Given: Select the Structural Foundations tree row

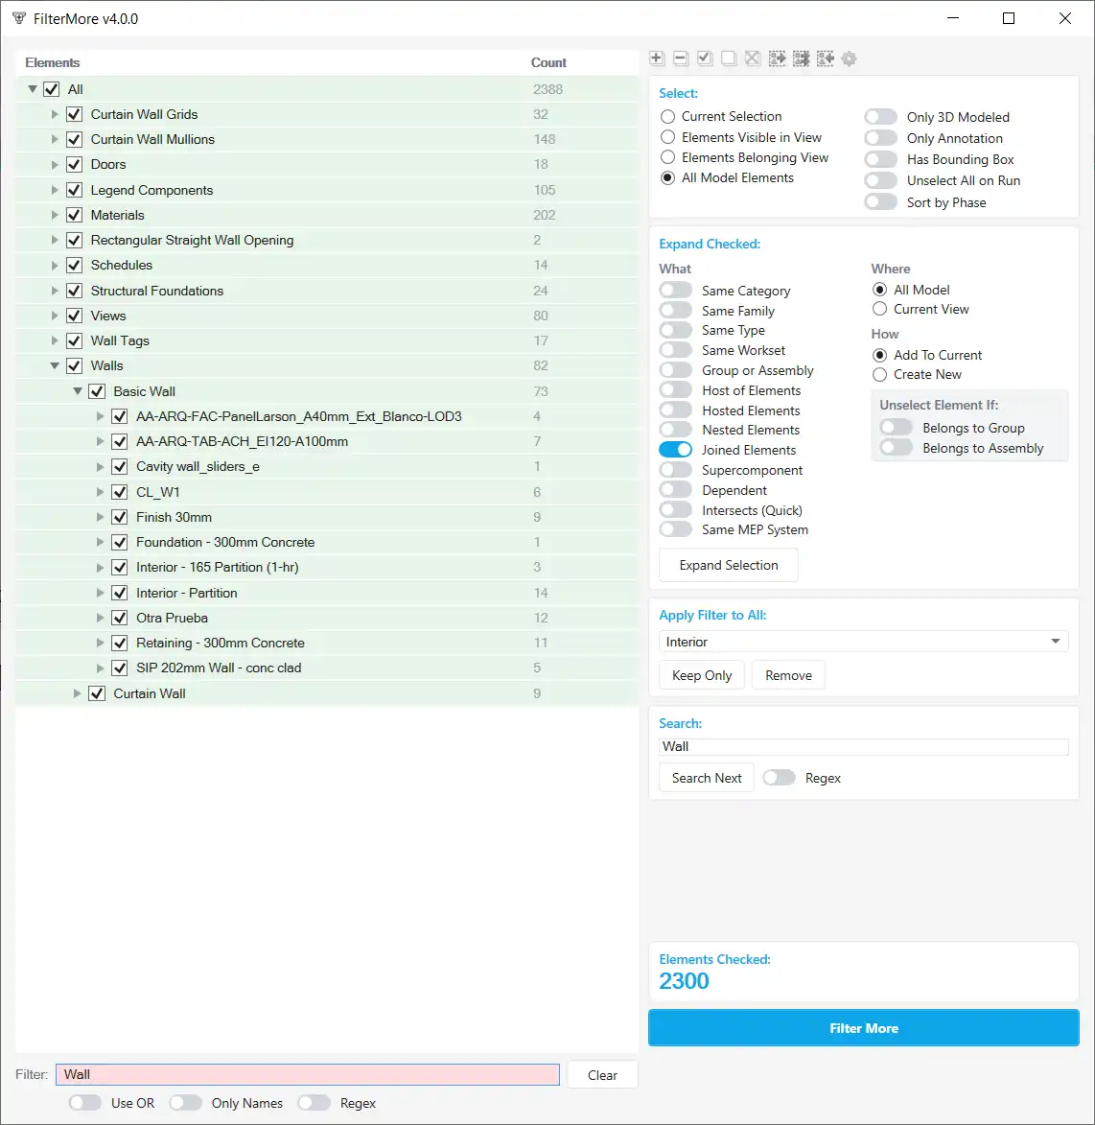Looking at the screenshot, I should [157, 291].
